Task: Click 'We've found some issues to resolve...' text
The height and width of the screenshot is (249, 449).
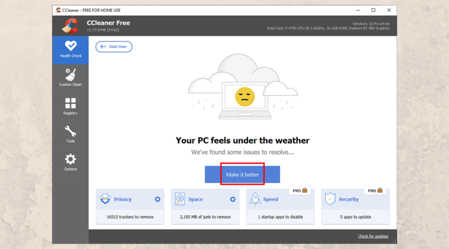Action: point(242,152)
